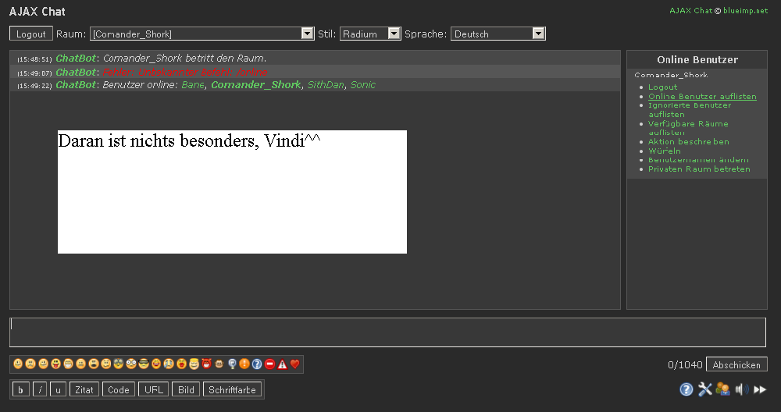Click the 15:48:51 ChatBot room entry message
The image size is (781, 412).
pos(315,59)
